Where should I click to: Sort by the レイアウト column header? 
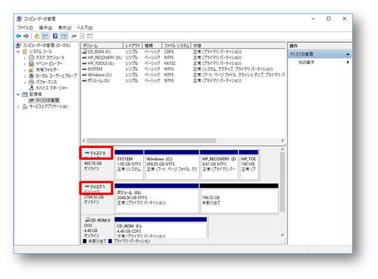pyautogui.click(x=133, y=46)
